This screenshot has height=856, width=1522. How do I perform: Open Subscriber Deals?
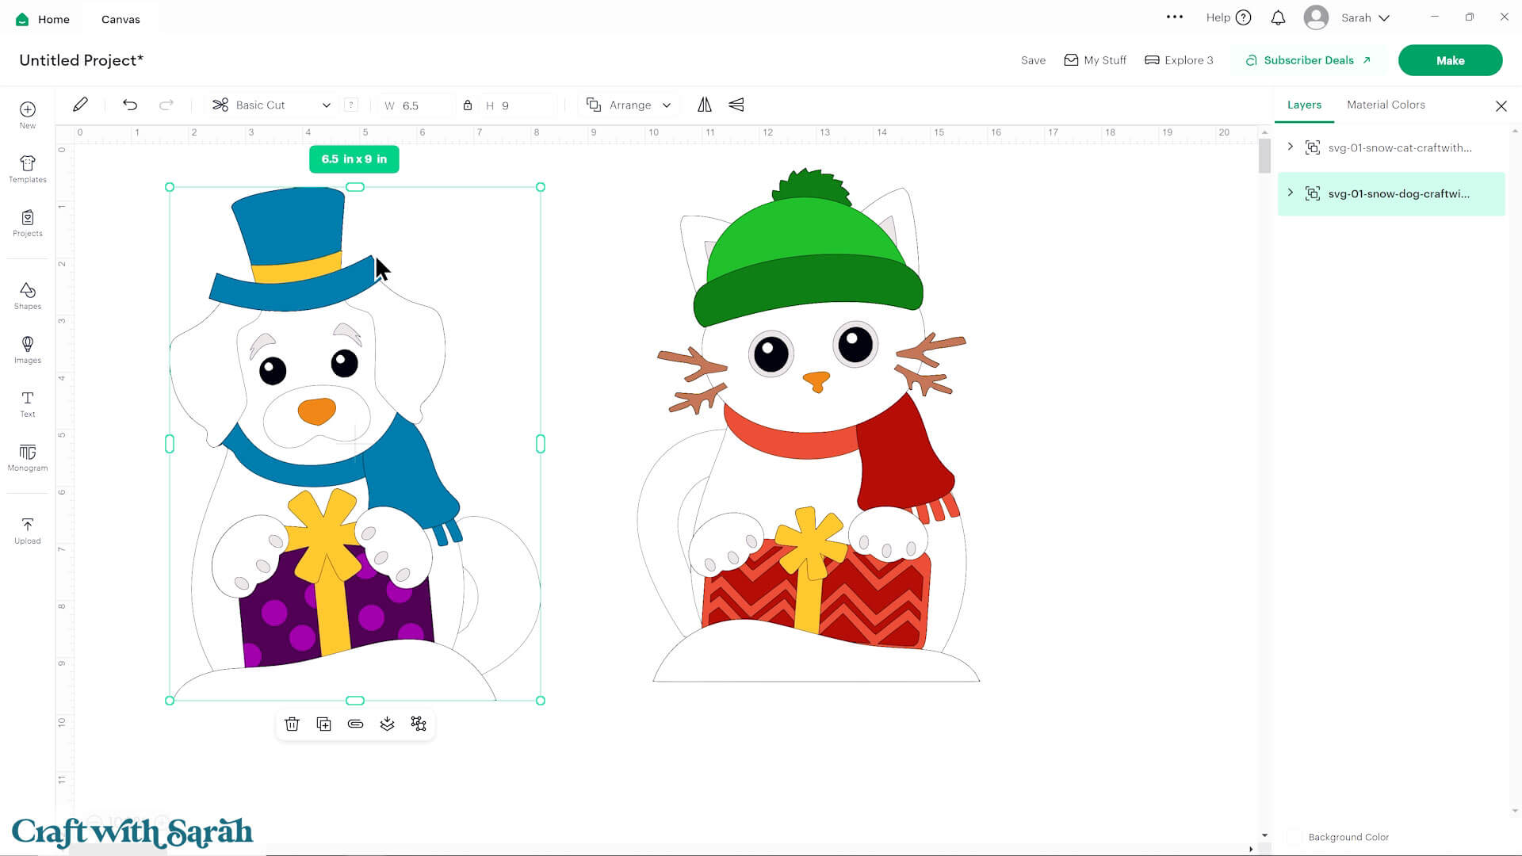click(1308, 59)
